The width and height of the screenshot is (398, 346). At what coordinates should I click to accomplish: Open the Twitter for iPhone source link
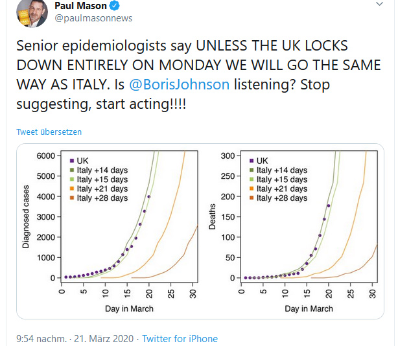pyautogui.click(x=180, y=338)
